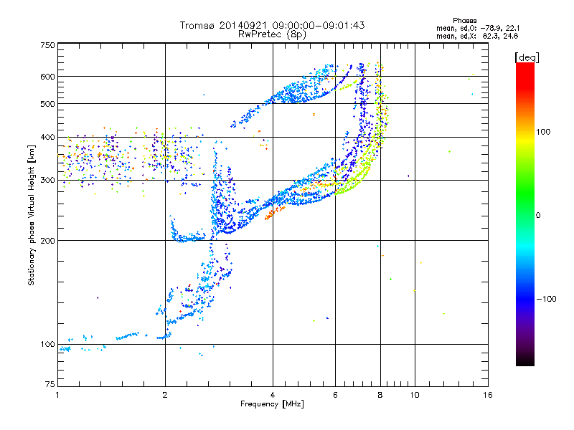
Task: Click the '-100' colorbar tick label
Action: pyautogui.click(x=546, y=299)
